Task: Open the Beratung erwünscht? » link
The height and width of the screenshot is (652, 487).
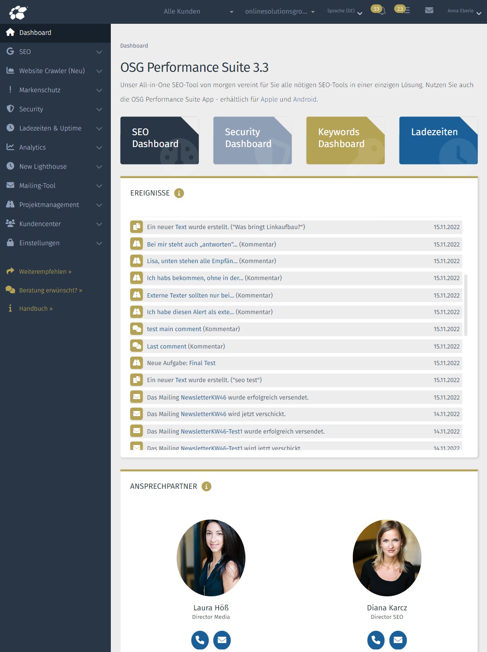Action: (51, 290)
